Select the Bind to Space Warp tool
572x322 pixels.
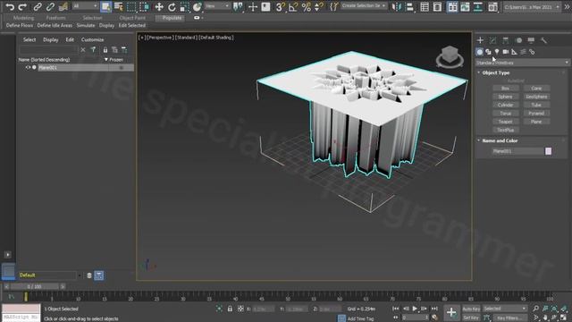pos(63,6)
